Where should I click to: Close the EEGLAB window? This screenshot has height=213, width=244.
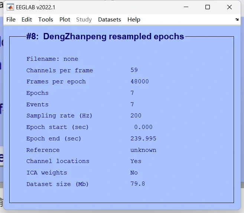click(230, 7)
